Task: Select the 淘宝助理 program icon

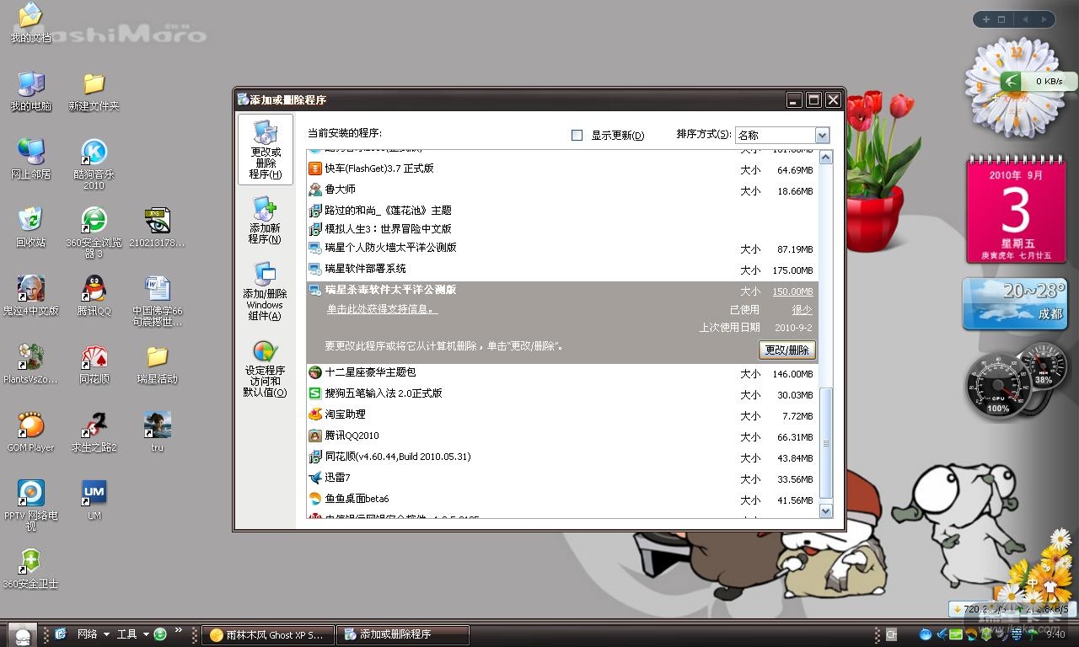Action: tap(315, 414)
